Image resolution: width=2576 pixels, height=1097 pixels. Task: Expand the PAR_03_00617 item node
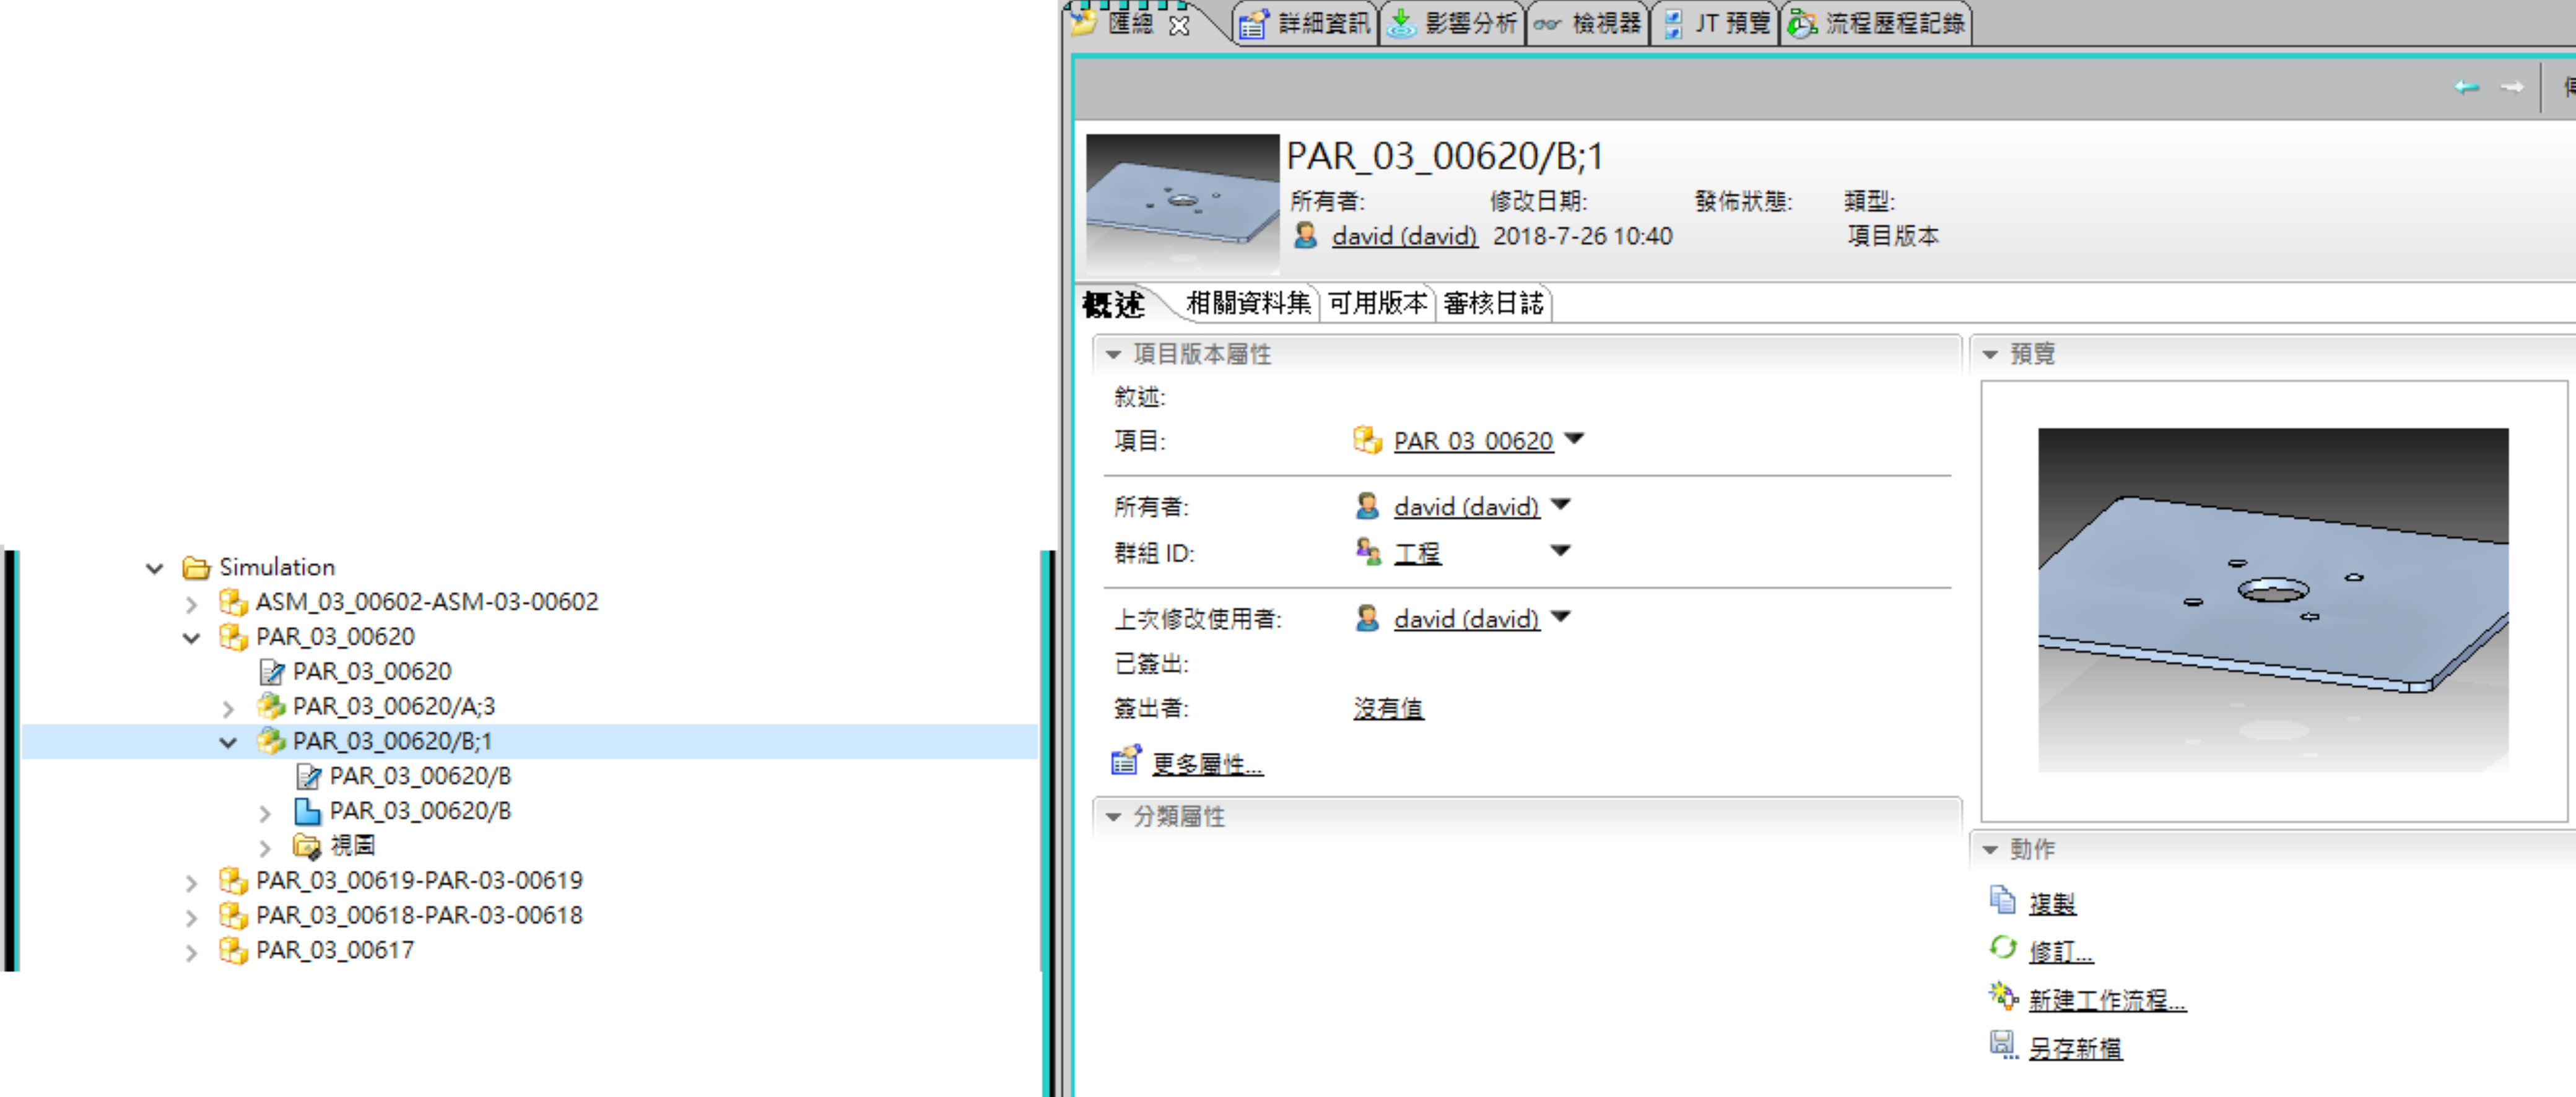pyautogui.click(x=191, y=952)
